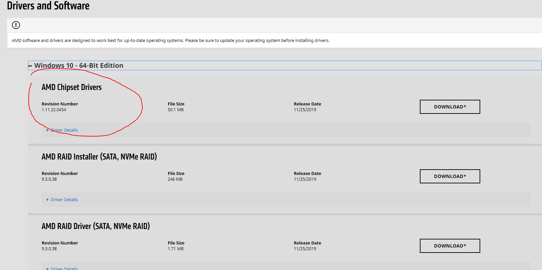Select the AMD RAID Driver (SATA, NVMe RAID) heading
This screenshot has width=542, height=270.
(x=96, y=226)
